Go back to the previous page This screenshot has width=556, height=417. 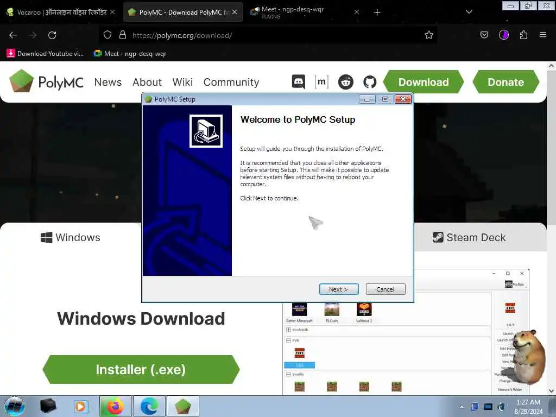coord(13,35)
